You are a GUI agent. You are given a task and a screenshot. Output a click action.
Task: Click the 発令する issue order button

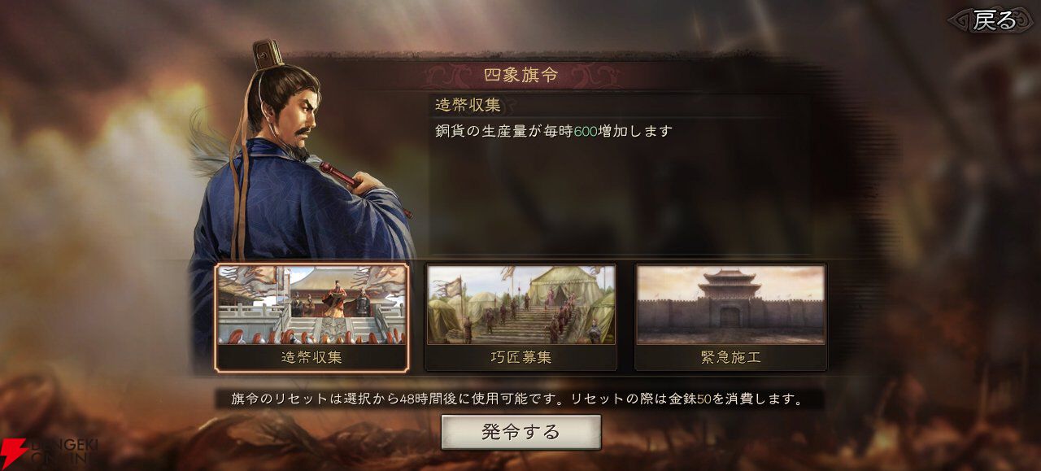click(x=520, y=432)
